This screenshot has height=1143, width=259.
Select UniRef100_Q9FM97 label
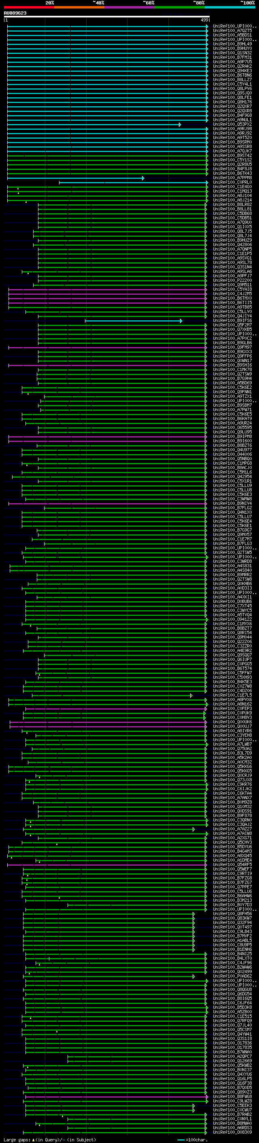pos(232,347)
